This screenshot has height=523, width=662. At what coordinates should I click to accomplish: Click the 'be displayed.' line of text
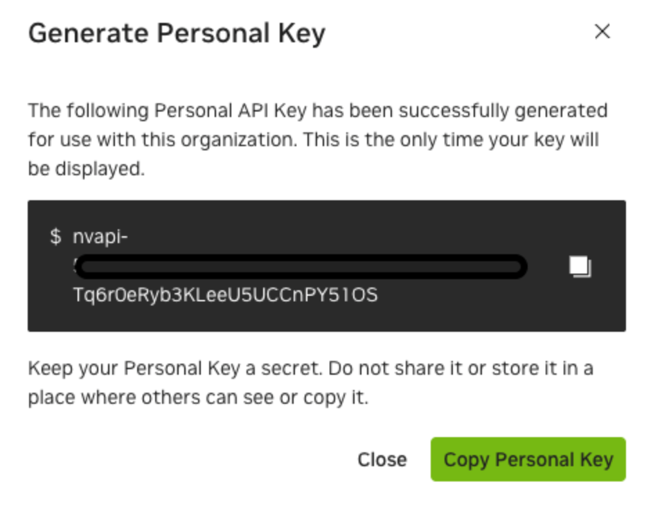pyautogui.click(x=87, y=169)
